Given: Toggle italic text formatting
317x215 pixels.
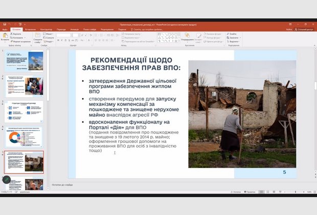Looking at the screenshot, I should (x=63, y=39).
